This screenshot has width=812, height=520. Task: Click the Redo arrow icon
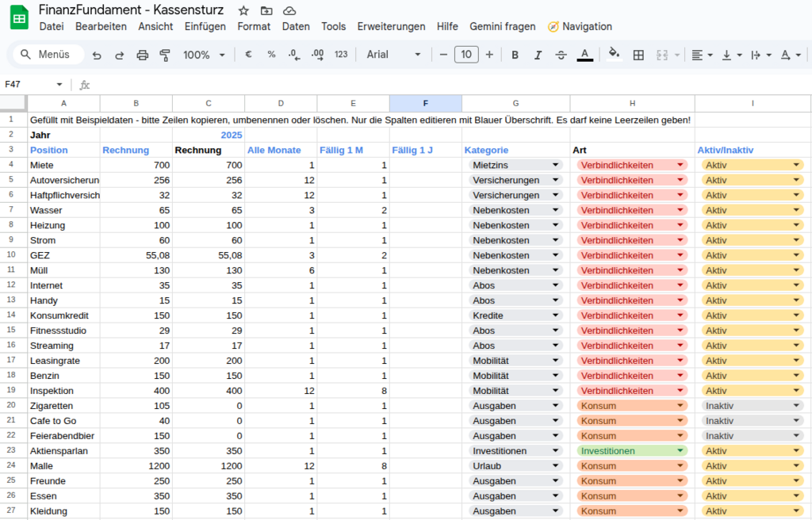tap(120, 55)
